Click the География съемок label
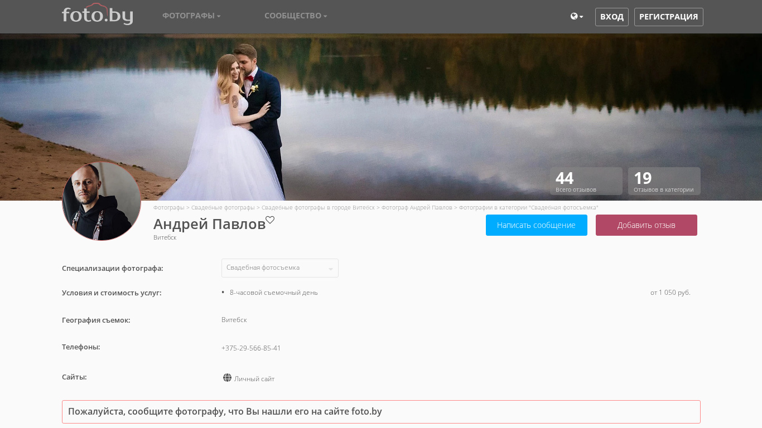The height and width of the screenshot is (428, 762). click(x=96, y=320)
